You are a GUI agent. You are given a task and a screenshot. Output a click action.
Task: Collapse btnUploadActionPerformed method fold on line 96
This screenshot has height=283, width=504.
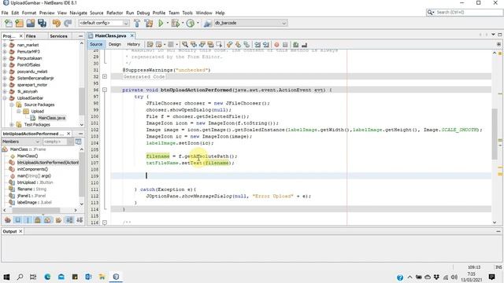click(x=105, y=90)
